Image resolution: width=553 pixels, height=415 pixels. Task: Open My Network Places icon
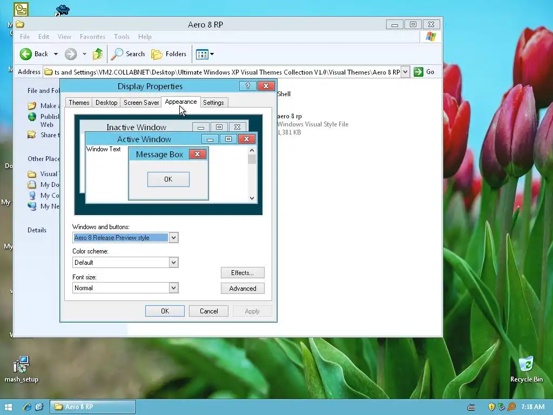click(x=32, y=206)
